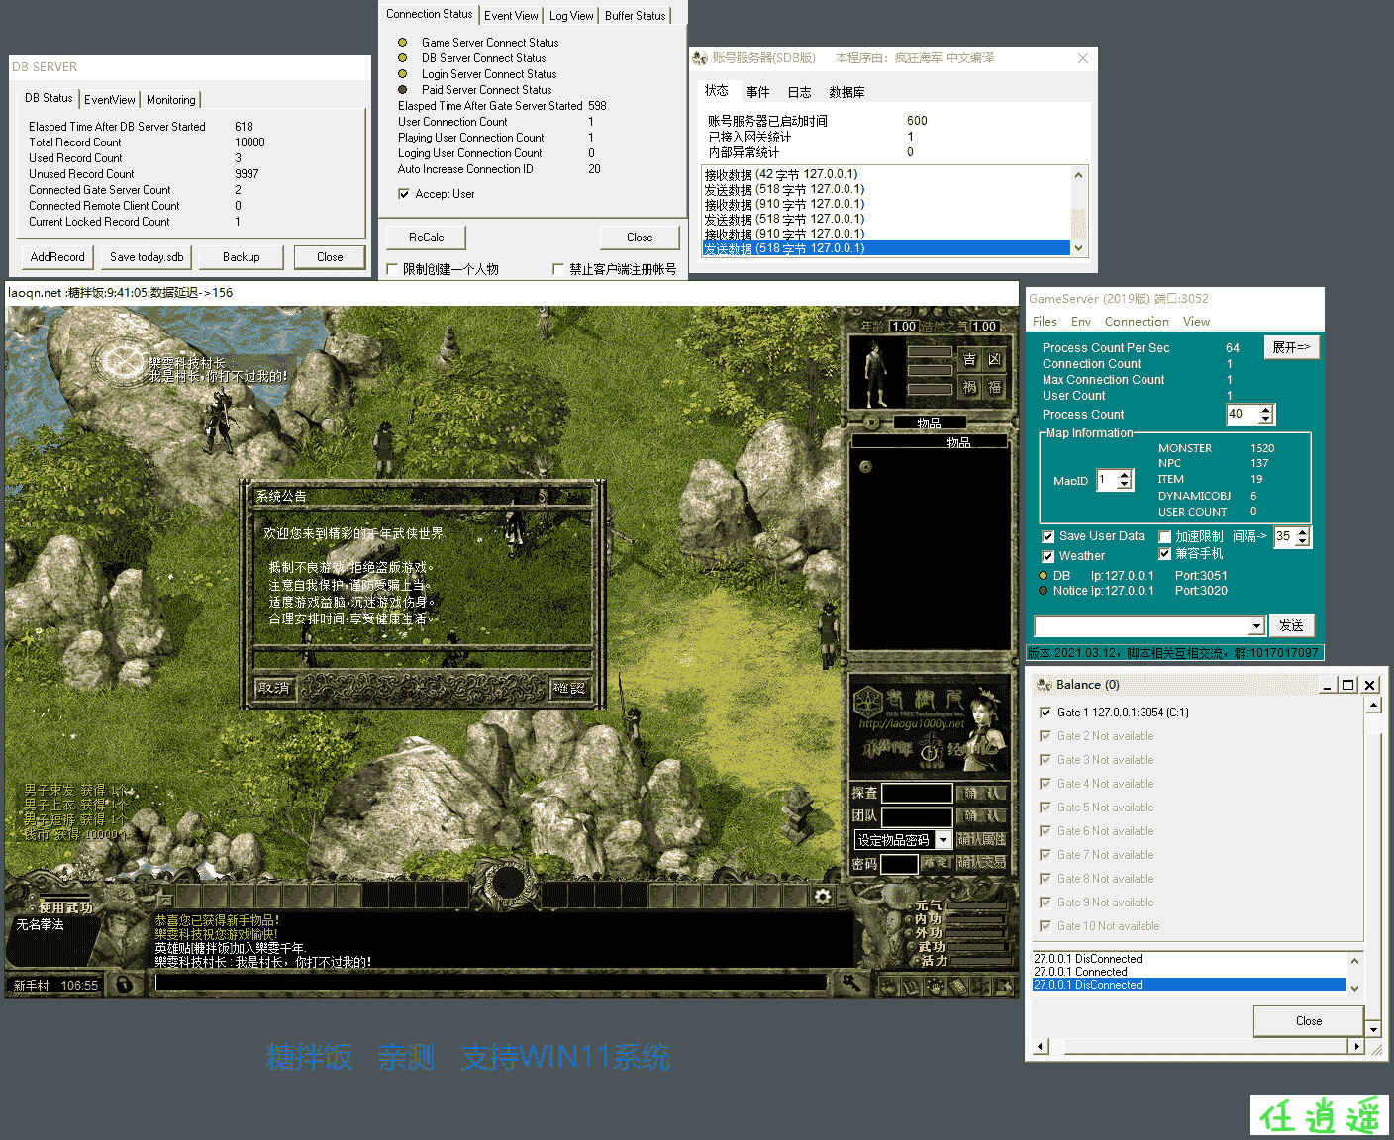The height and width of the screenshot is (1140, 1394).
Task: Click the first icon in bottom-right game toolbar
Action: pos(889,986)
